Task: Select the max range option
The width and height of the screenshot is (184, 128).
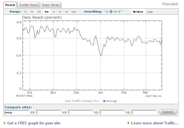Action: (74, 12)
